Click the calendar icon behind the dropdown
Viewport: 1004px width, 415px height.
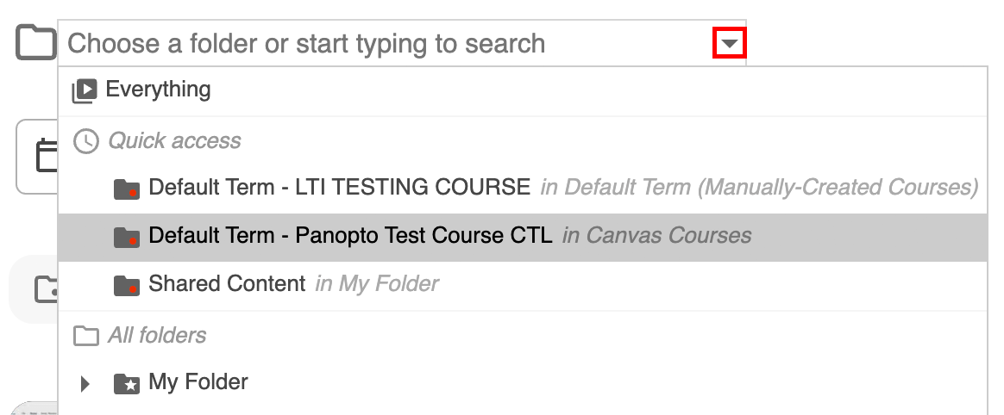tap(43, 157)
